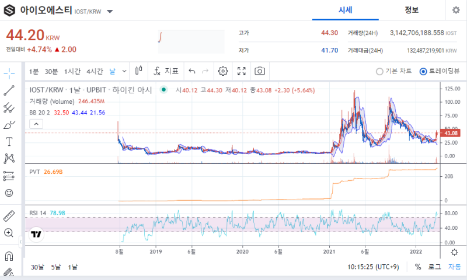Switch to the 시세 (price) tab

(x=346, y=10)
